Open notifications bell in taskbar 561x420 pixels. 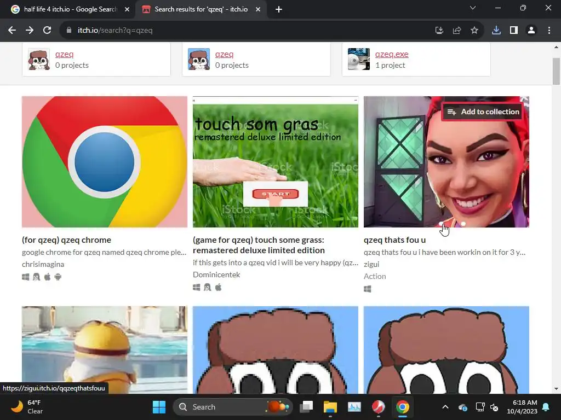coord(546,407)
